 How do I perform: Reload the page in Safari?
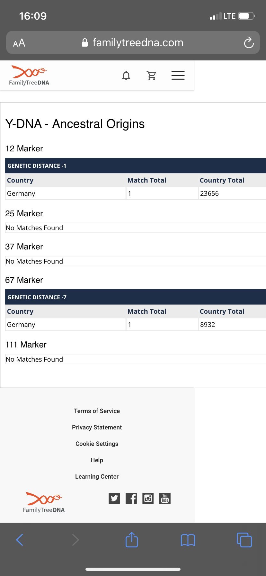tap(249, 43)
